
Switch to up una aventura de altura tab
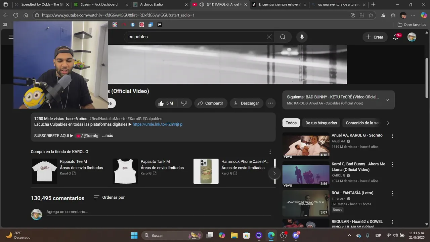(x=338, y=5)
